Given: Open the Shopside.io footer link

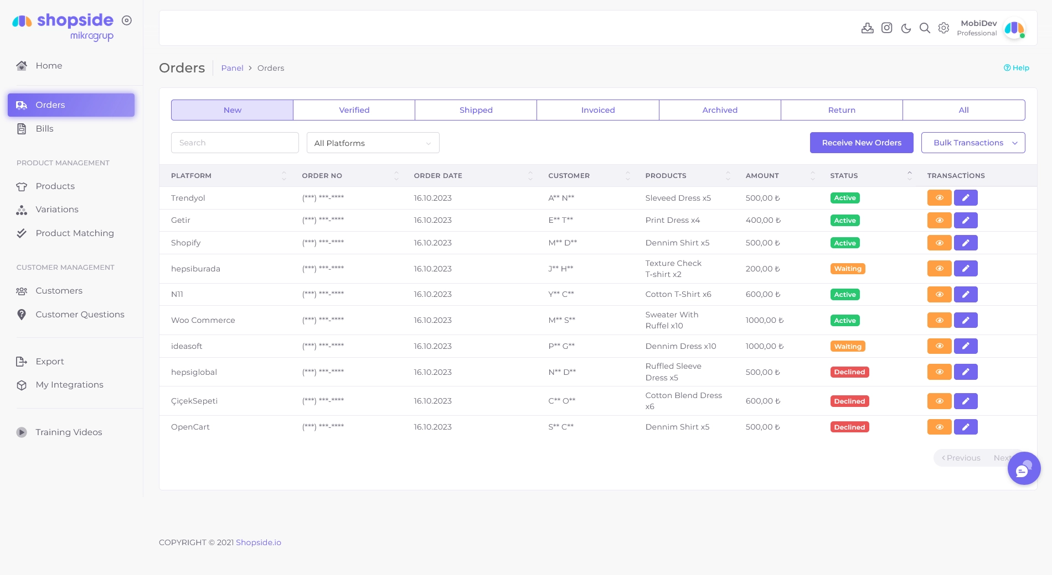Looking at the screenshot, I should [x=259, y=542].
